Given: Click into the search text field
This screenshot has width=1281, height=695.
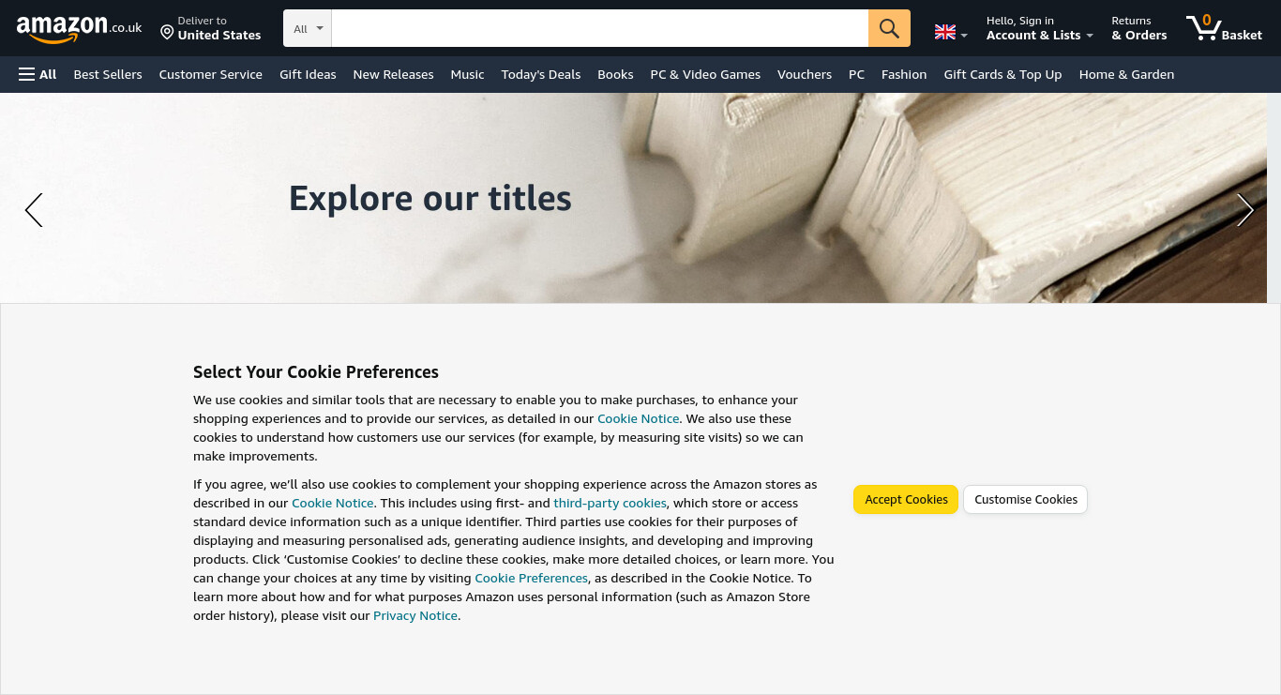Looking at the screenshot, I should click(x=600, y=28).
